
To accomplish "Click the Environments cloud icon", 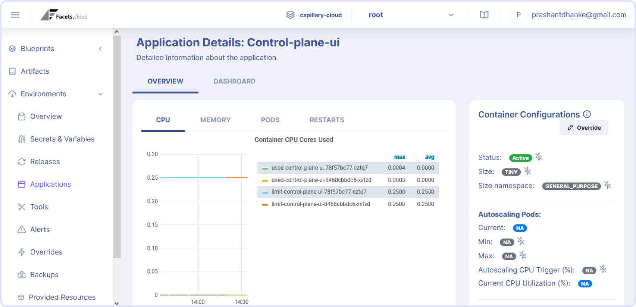I will click(x=12, y=94).
